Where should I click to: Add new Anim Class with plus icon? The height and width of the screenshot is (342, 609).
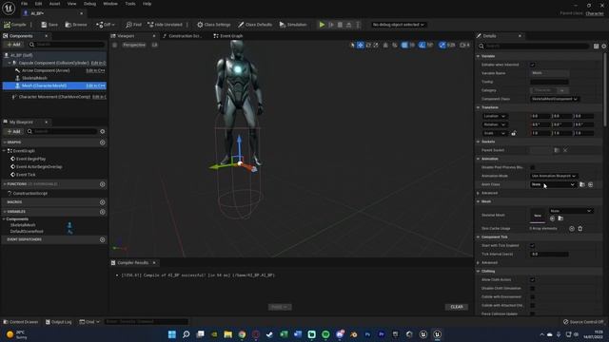tap(590, 184)
